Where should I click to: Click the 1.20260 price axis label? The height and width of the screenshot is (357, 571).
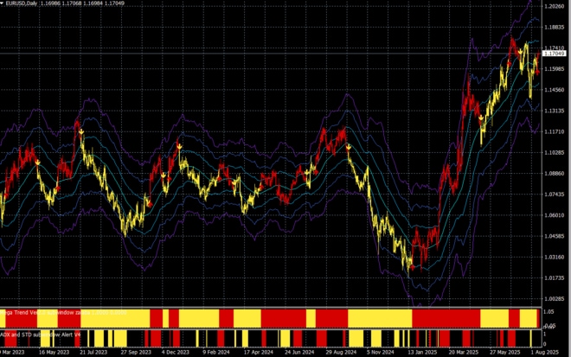pyautogui.click(x=555, y=6)
